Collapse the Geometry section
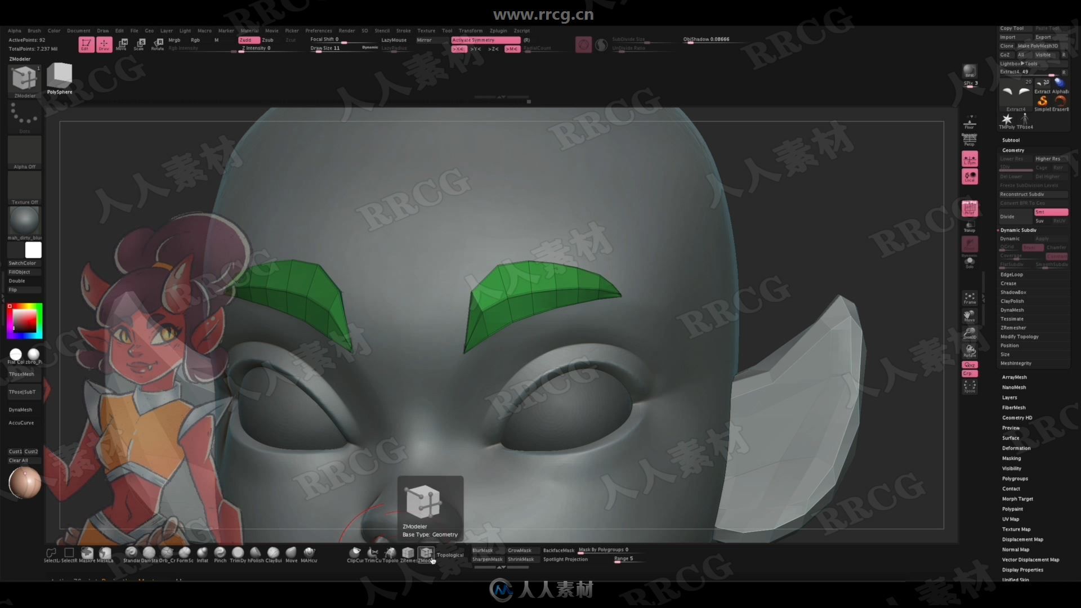Viewport: 1081px width, 608px height. pos(1013,150)
